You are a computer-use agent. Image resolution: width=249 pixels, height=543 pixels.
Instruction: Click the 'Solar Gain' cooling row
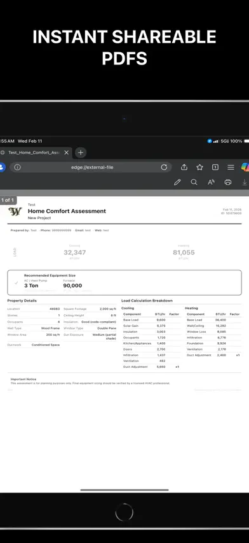(x=151, y=326)
